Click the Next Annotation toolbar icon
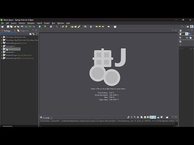The width and height of the screenshot is (194, 145). click(85, 27)
